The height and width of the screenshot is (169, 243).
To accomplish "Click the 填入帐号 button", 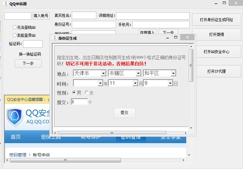I will click(41, 16).
